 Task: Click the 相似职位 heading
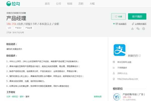[x=118, y=89]
